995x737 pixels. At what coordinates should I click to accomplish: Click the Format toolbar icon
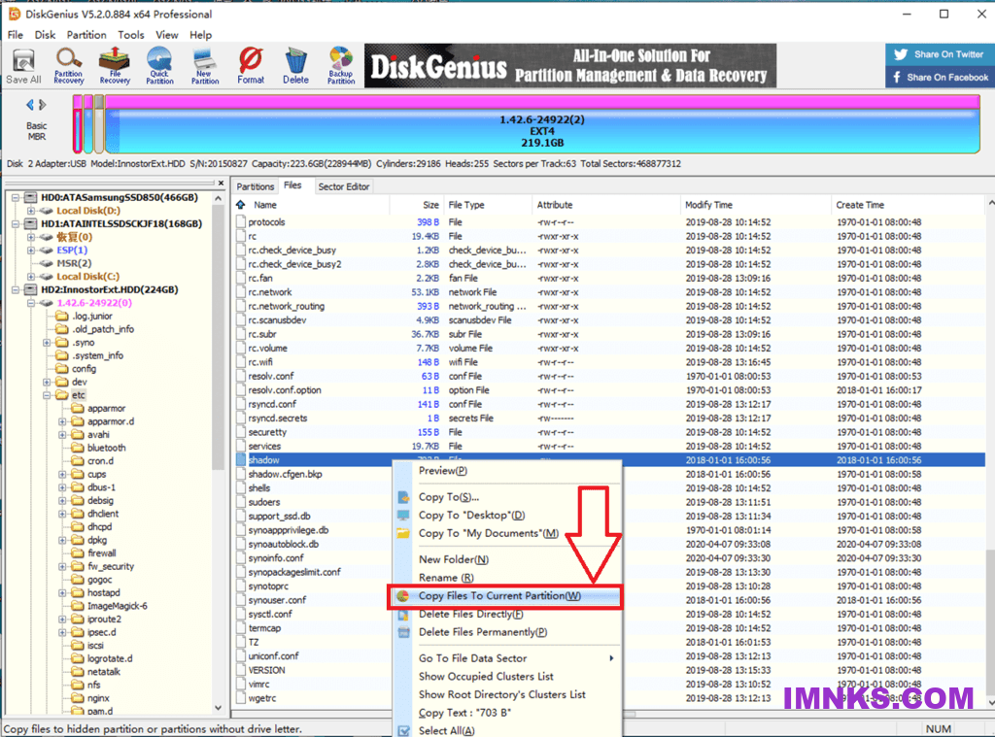click(x=251, y=66)
